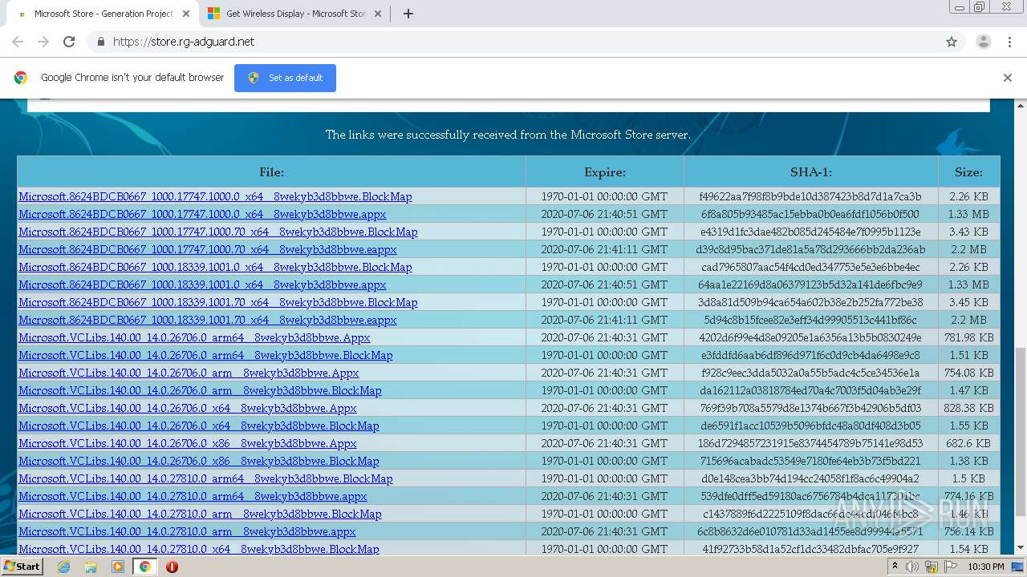Download 17747.1000.70 x64 BlockMap file
Viewport: 1027px width, 577px height.
coord(218,232)
